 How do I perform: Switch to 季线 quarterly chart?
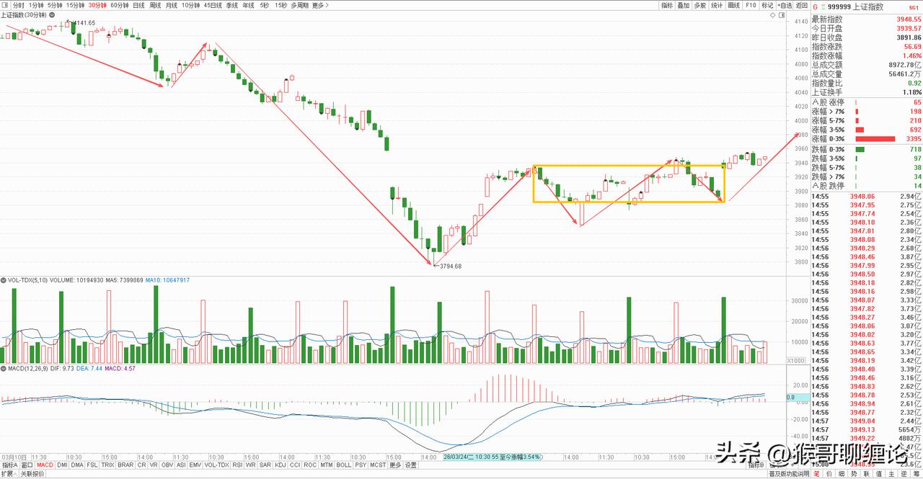[232, 5]
